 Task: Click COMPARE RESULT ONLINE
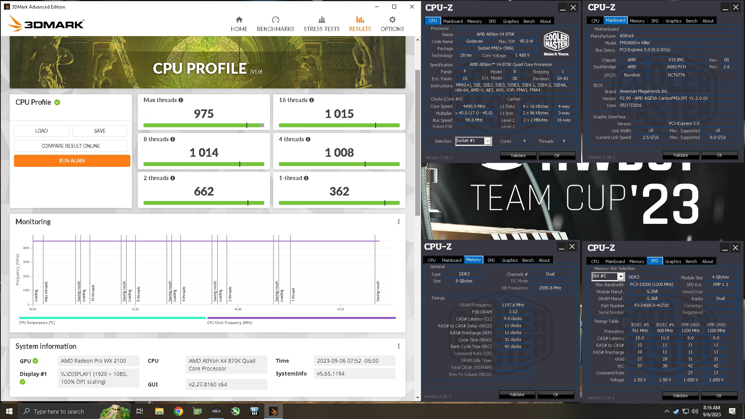[x=71, y=146]
